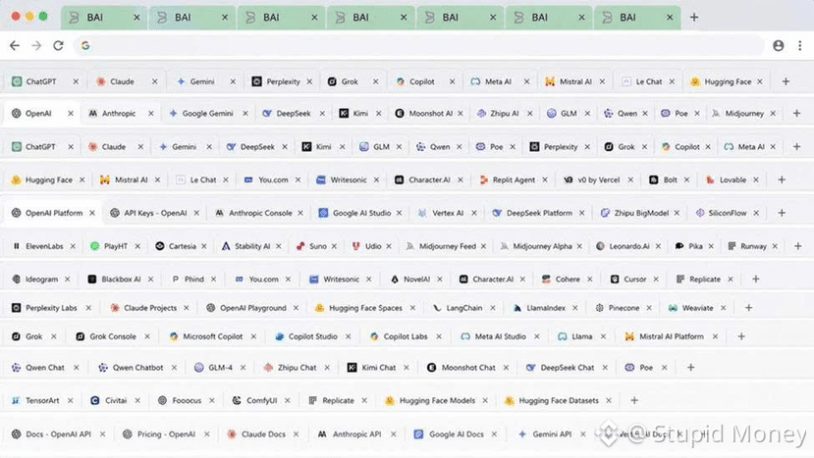Open the Bolt tab
814x458 pixels.
tap(670, 179)
